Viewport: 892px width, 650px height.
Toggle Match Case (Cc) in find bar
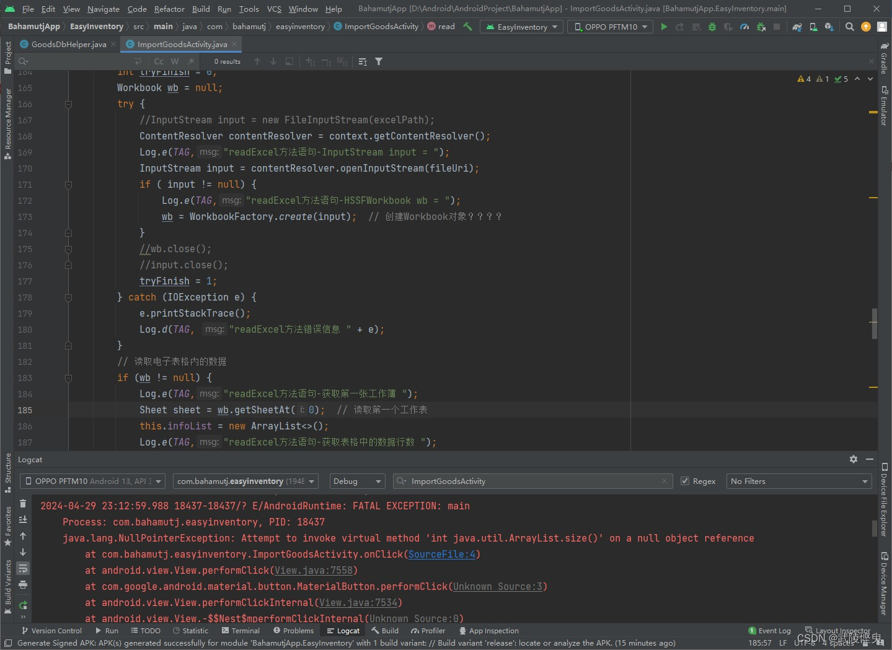coord(159,61)
